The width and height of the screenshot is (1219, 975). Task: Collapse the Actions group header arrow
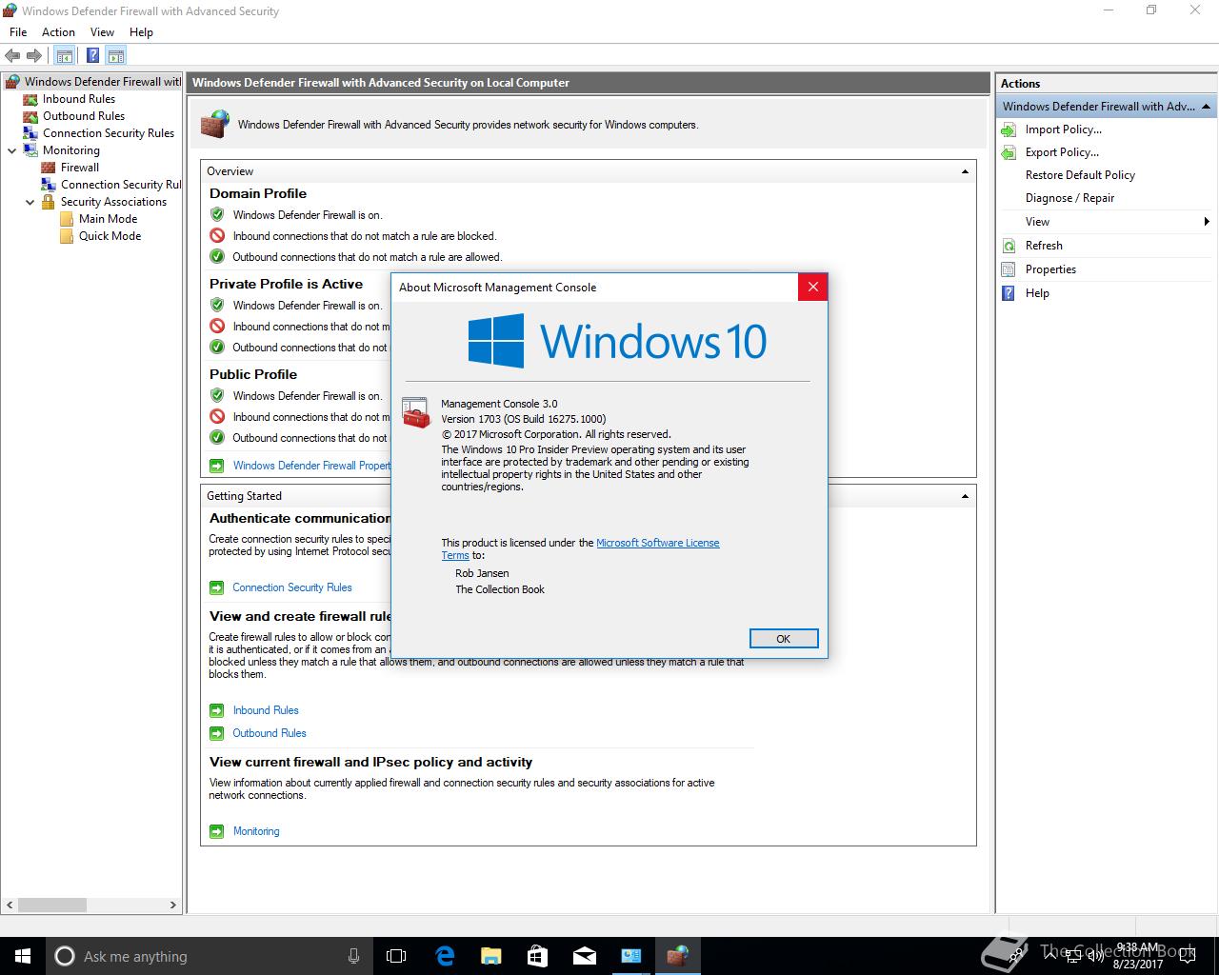1206,107
